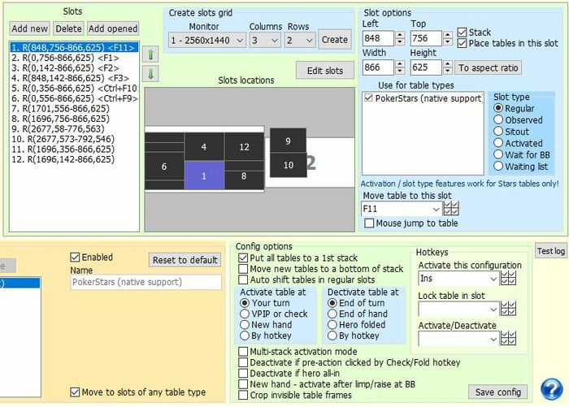Enable Mouse jump to table

(369, 223)
